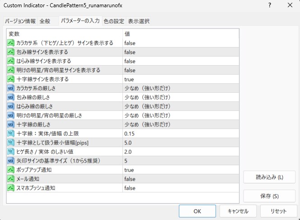Screen dimensions: 300x220
Task: Select the メール通知 label
Action: (28, 179)
